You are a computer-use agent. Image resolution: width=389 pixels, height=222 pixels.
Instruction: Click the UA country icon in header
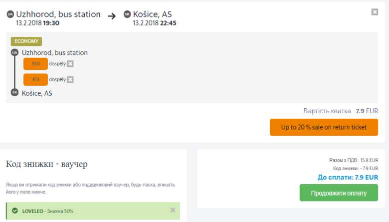click(10, 15)
